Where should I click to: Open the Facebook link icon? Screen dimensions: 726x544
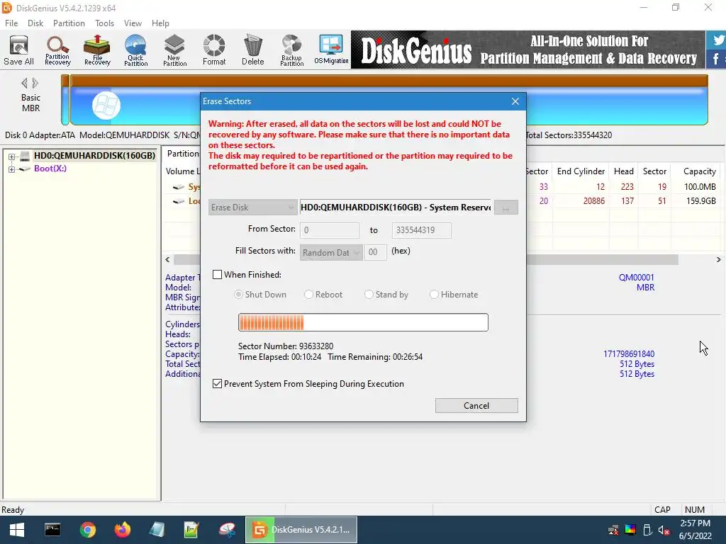coord(716,59)
